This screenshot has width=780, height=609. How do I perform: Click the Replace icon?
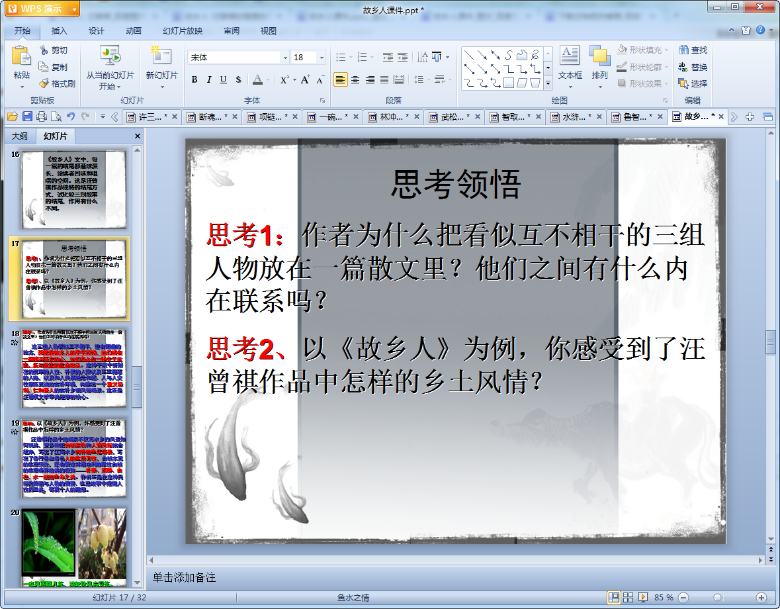click(683, 67)
